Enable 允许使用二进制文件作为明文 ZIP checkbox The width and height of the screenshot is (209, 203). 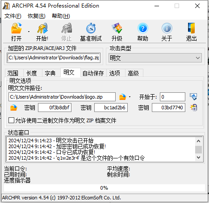pos(11,120)
